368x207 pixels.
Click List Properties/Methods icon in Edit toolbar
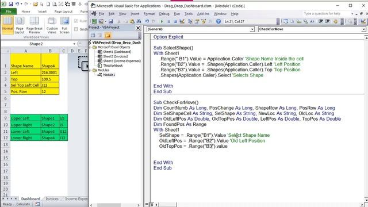coord(286,21)
